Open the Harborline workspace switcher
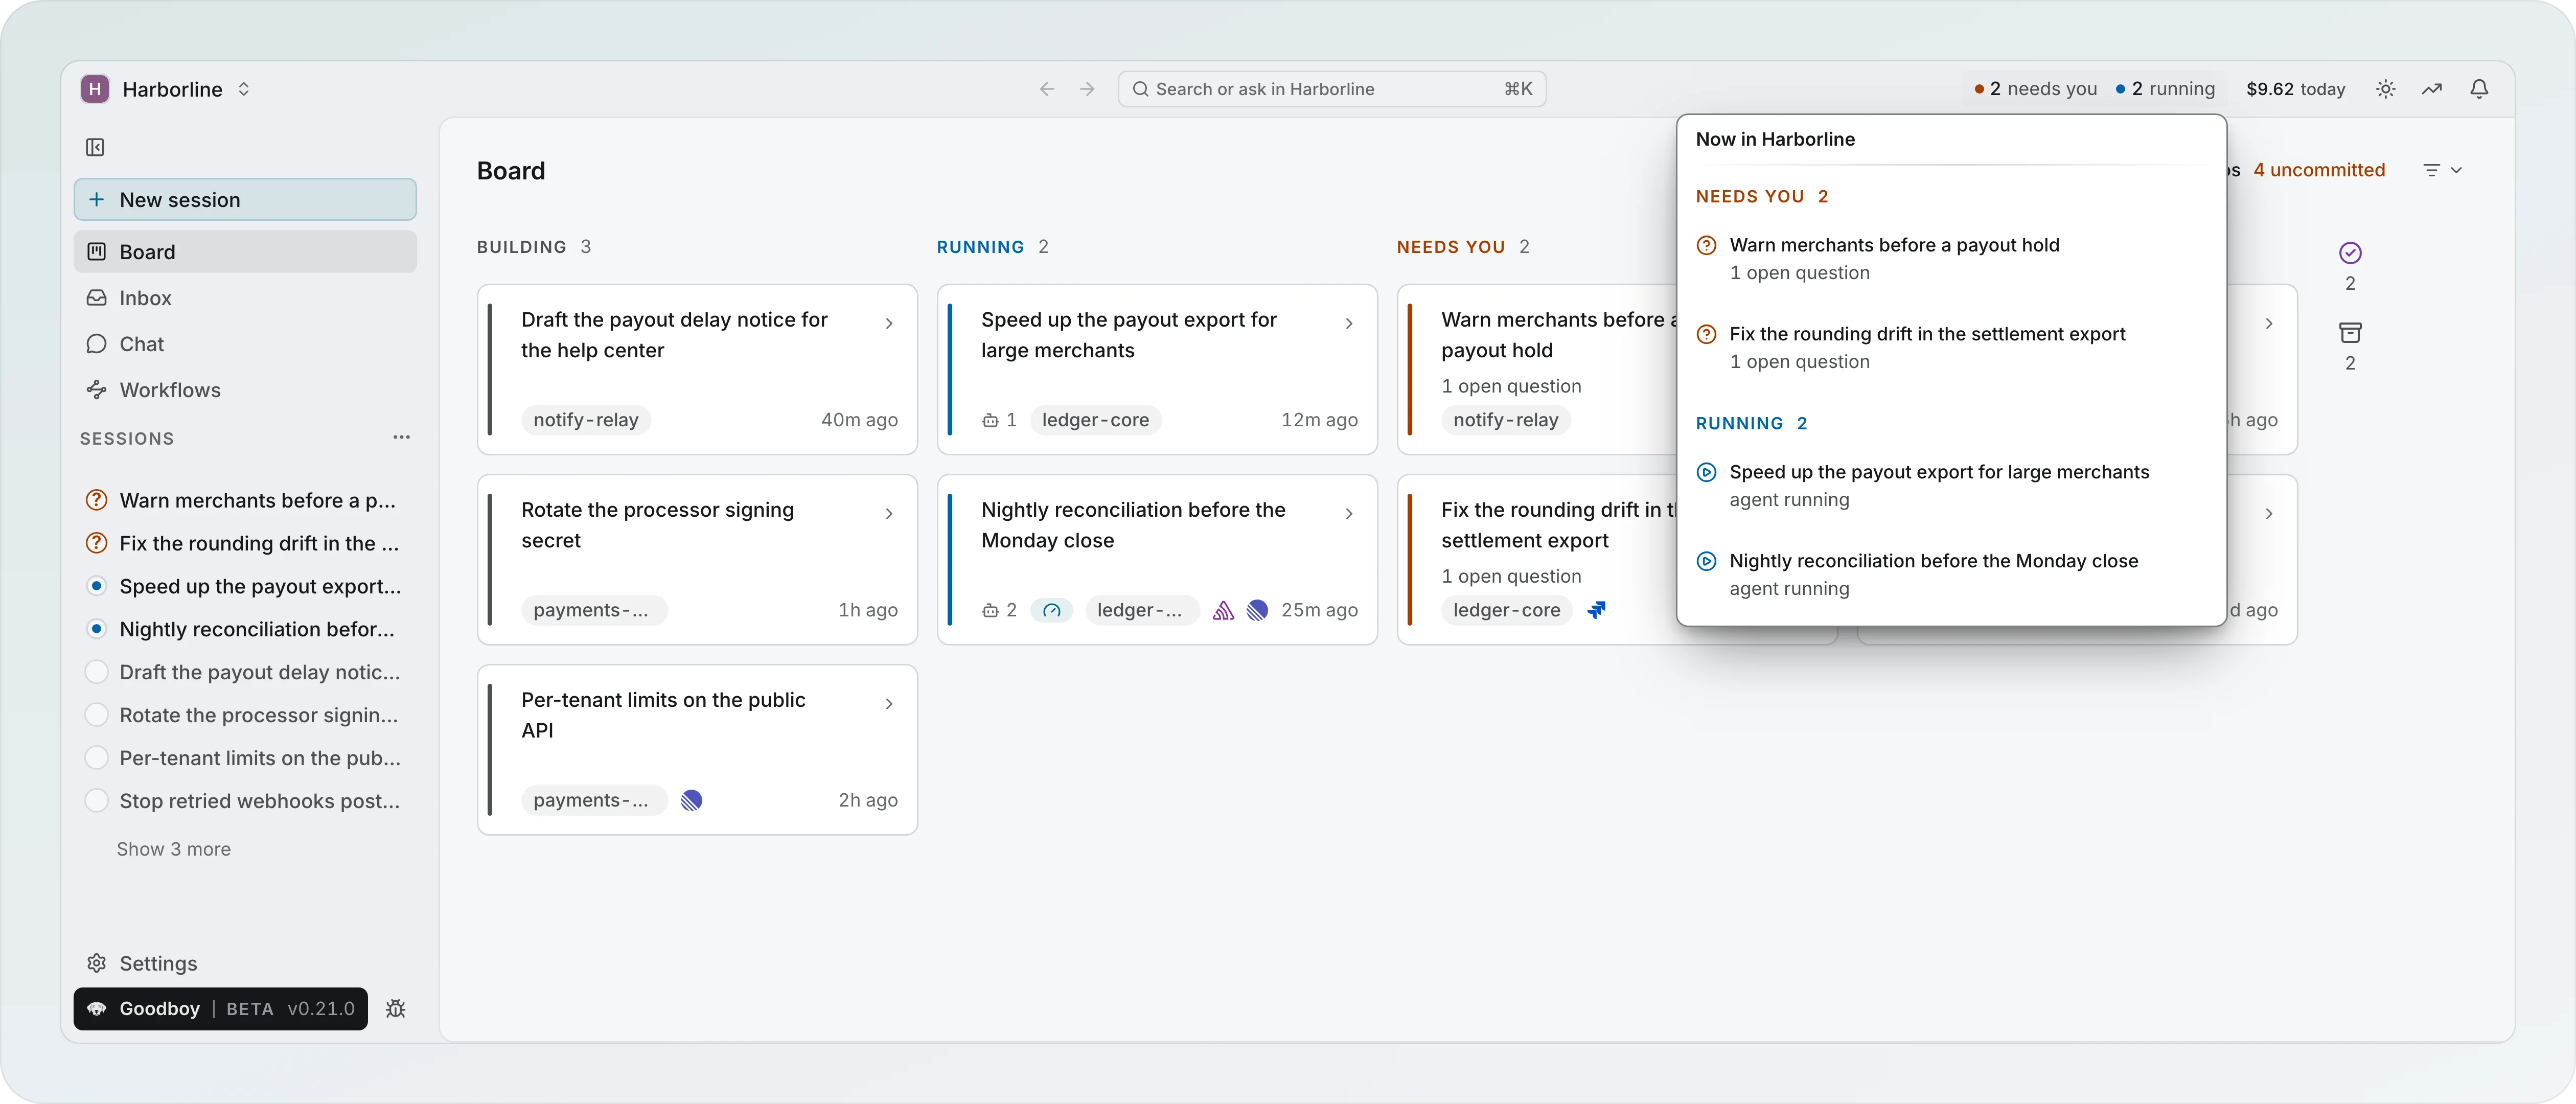The image size is (2576, 1104). tap(166, 89)
